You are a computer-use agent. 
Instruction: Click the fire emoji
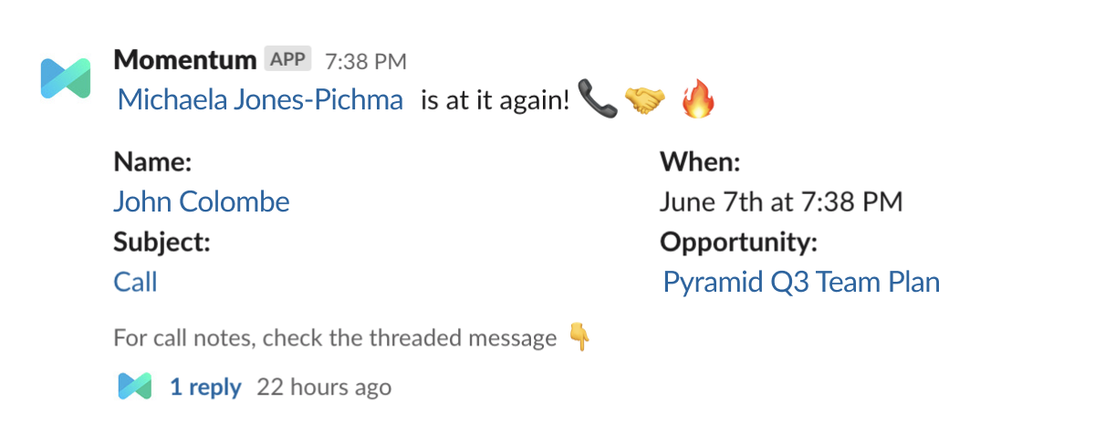point(699,100)
